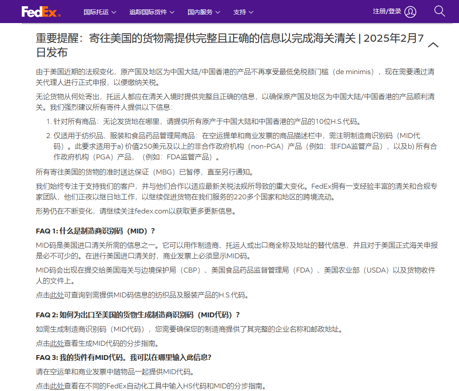Expand chevron next to 国际托运

tap(114, 12)
